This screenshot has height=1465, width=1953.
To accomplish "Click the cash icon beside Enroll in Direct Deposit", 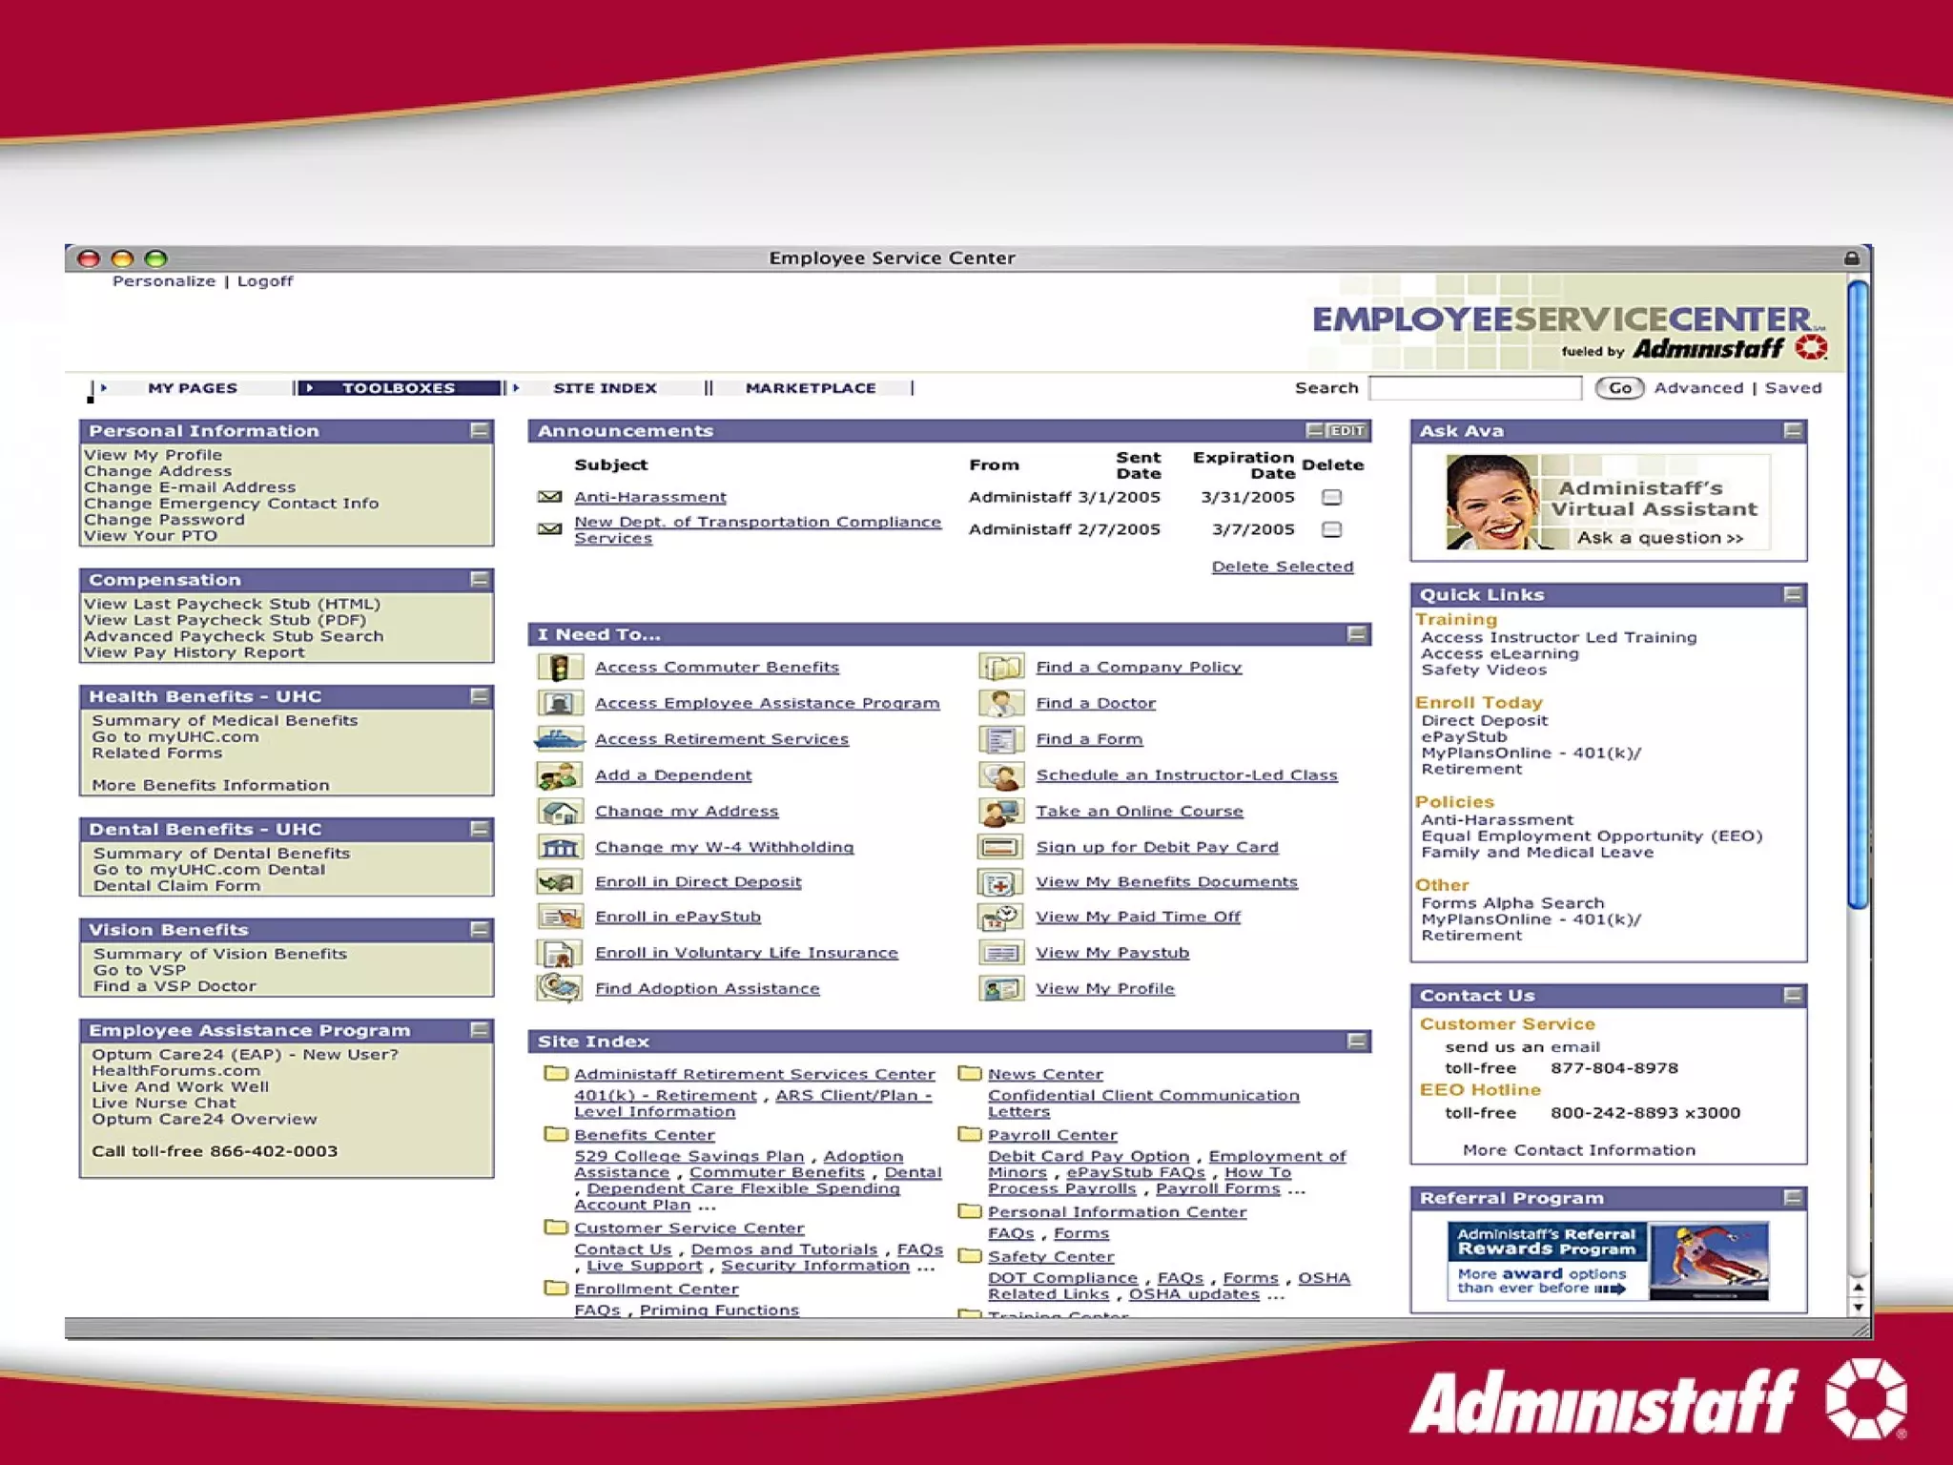I will [x=559, y=882].
